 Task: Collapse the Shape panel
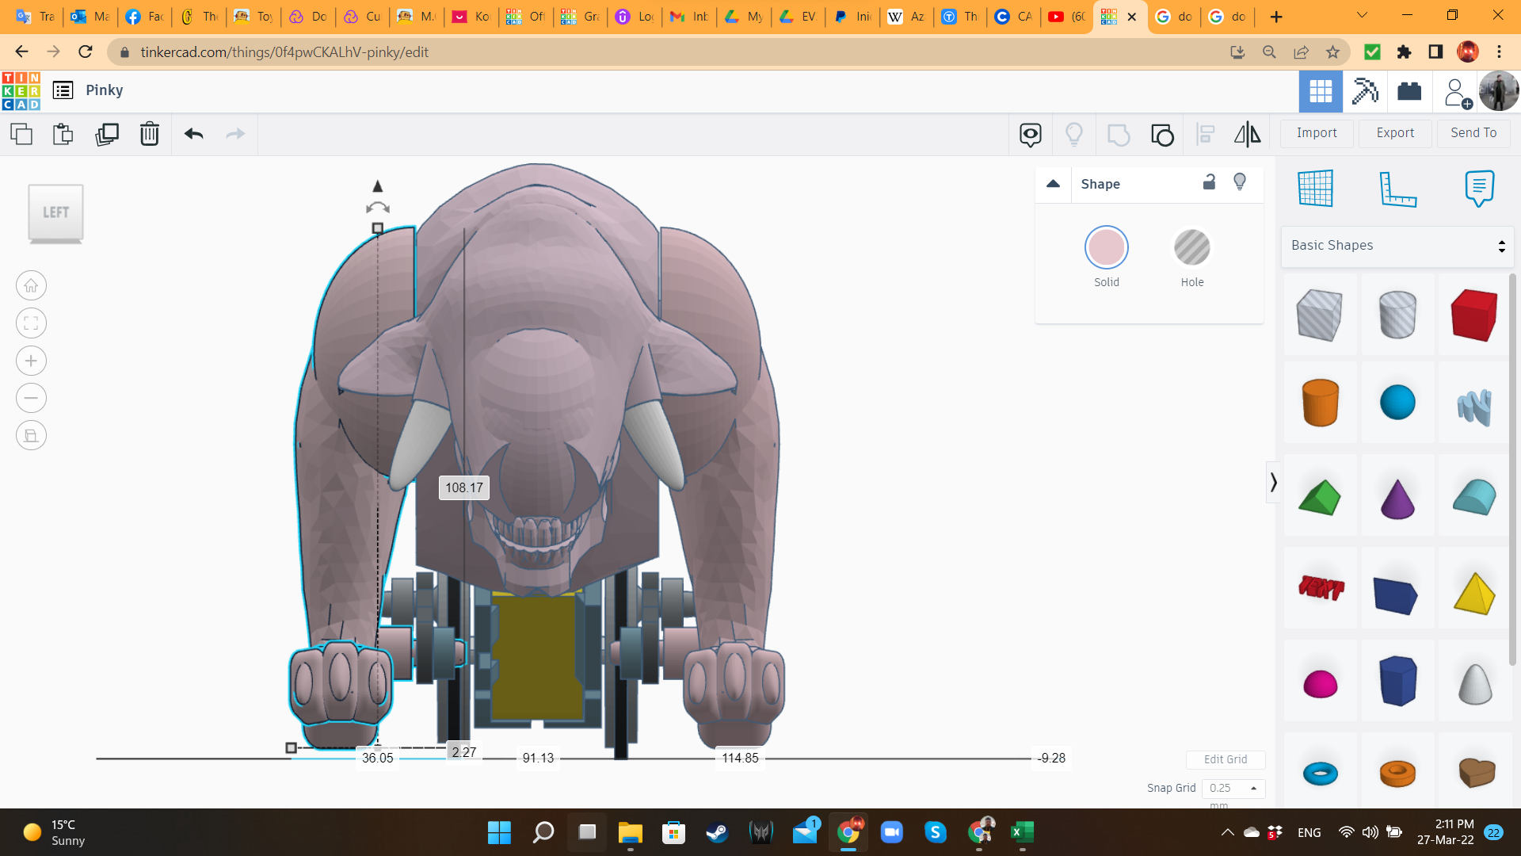pos(1053,184)
